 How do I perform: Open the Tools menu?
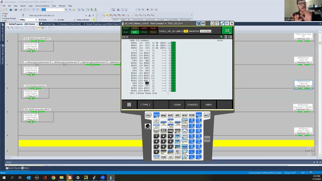pos(54,6)
